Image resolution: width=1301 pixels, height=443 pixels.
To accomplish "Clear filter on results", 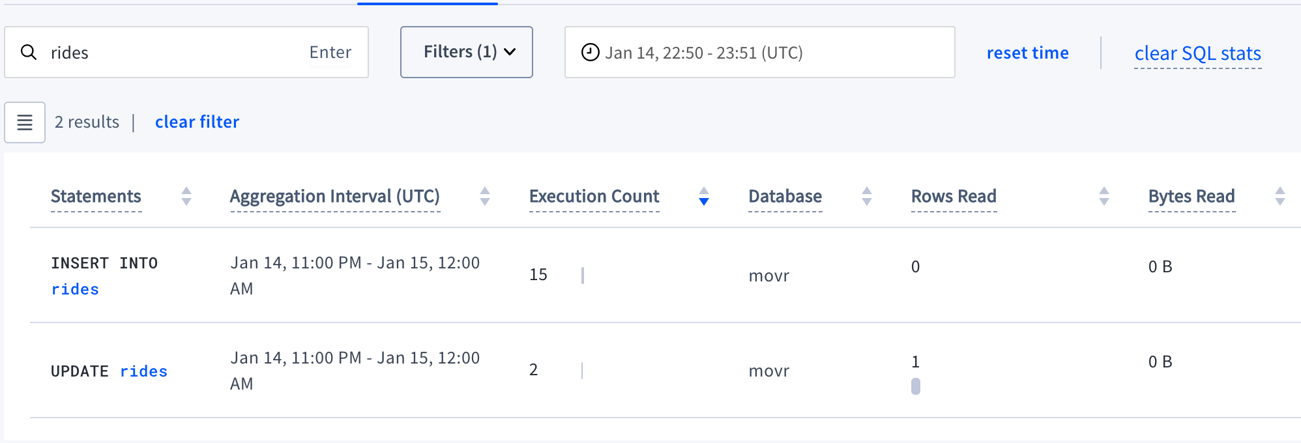I will tap(197, 122).
